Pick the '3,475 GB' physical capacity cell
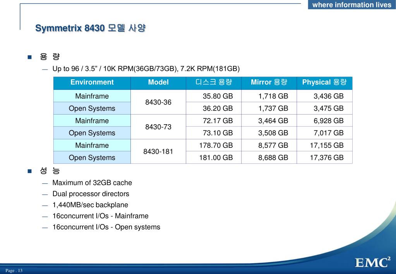The width and height of the screenshot is (396, 274). (324, 108)
